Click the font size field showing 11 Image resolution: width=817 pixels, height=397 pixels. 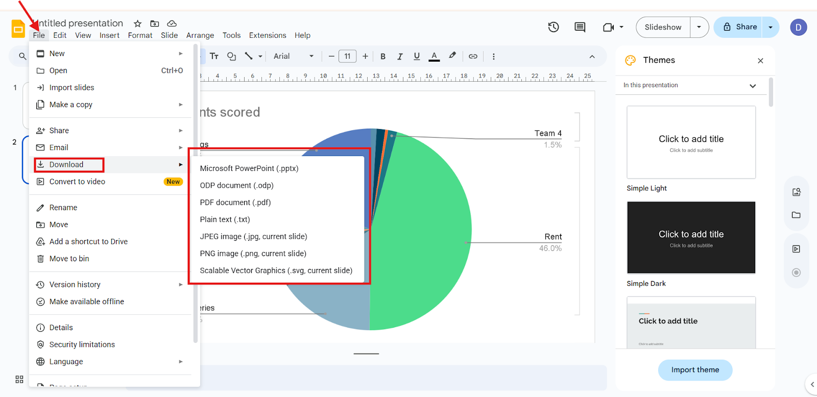tap(348, 56)
